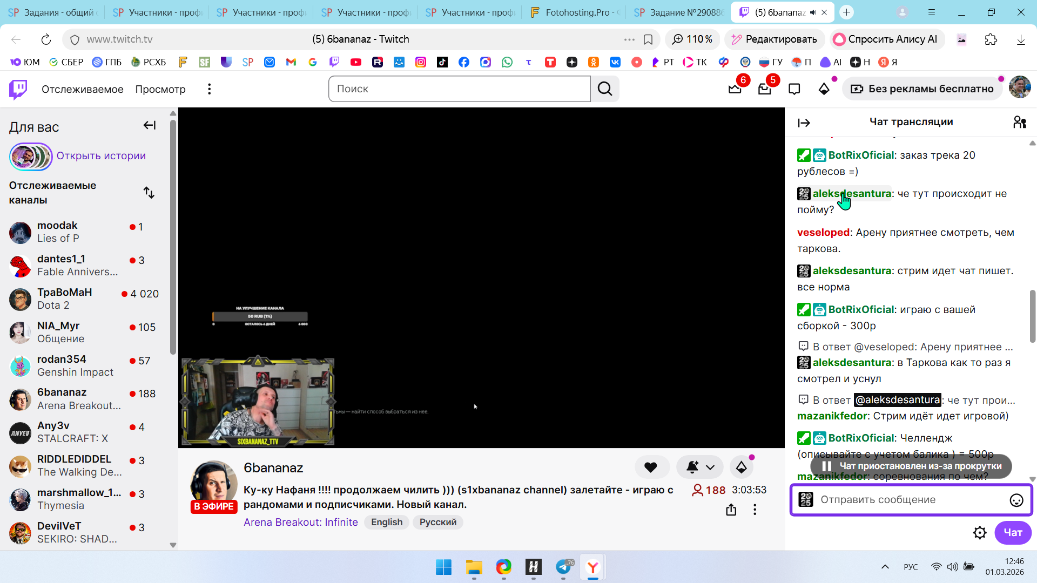
Task: Open the three-dot menu beside Просмотр
Action: tap(209, 89)
